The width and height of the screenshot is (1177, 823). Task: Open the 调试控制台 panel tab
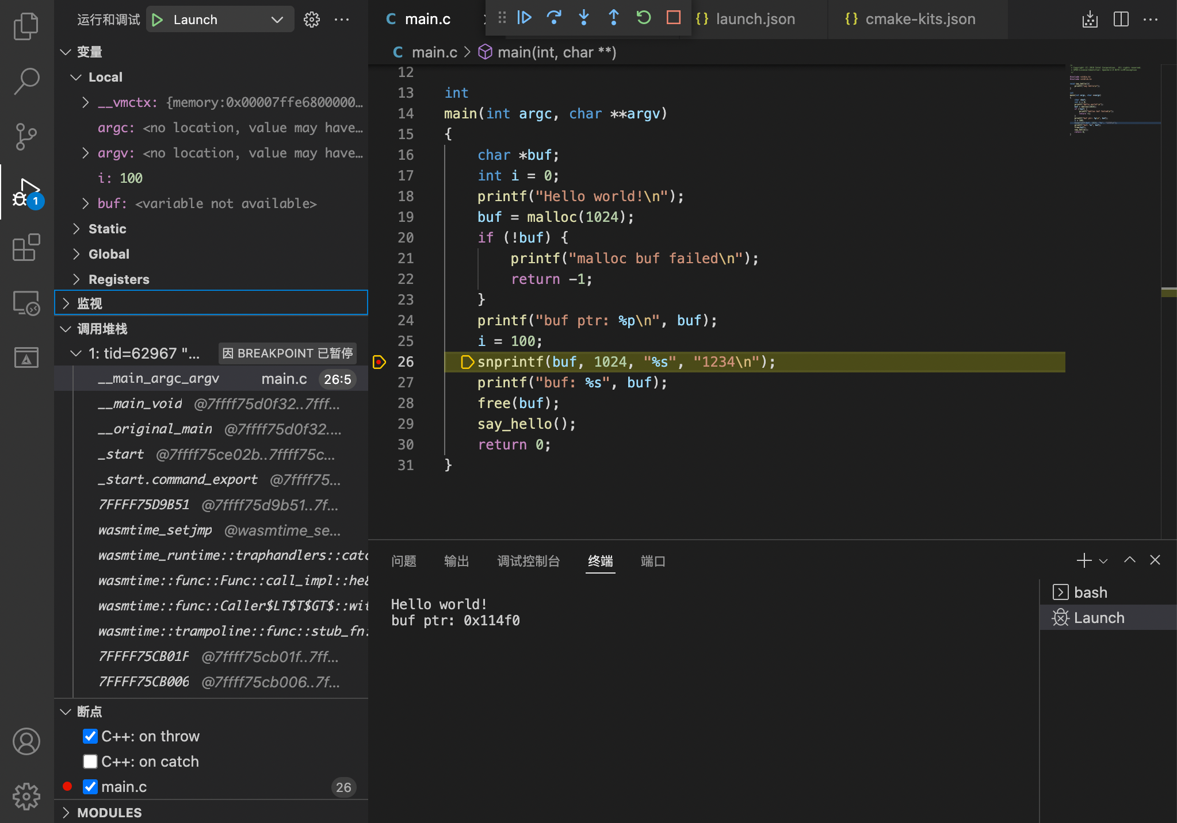tap(528, 561)
